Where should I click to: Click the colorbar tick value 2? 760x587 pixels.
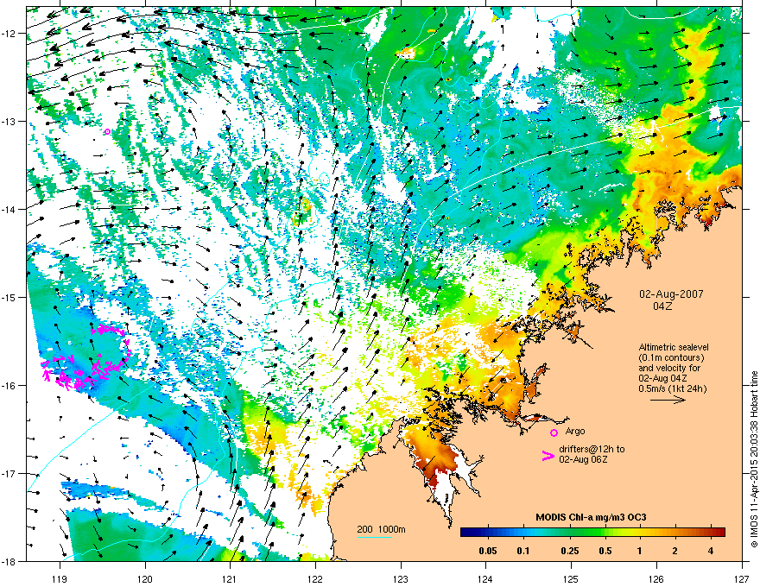(675, 551)
